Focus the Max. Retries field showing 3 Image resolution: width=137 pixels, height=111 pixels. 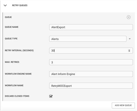(x=91, y=62)
